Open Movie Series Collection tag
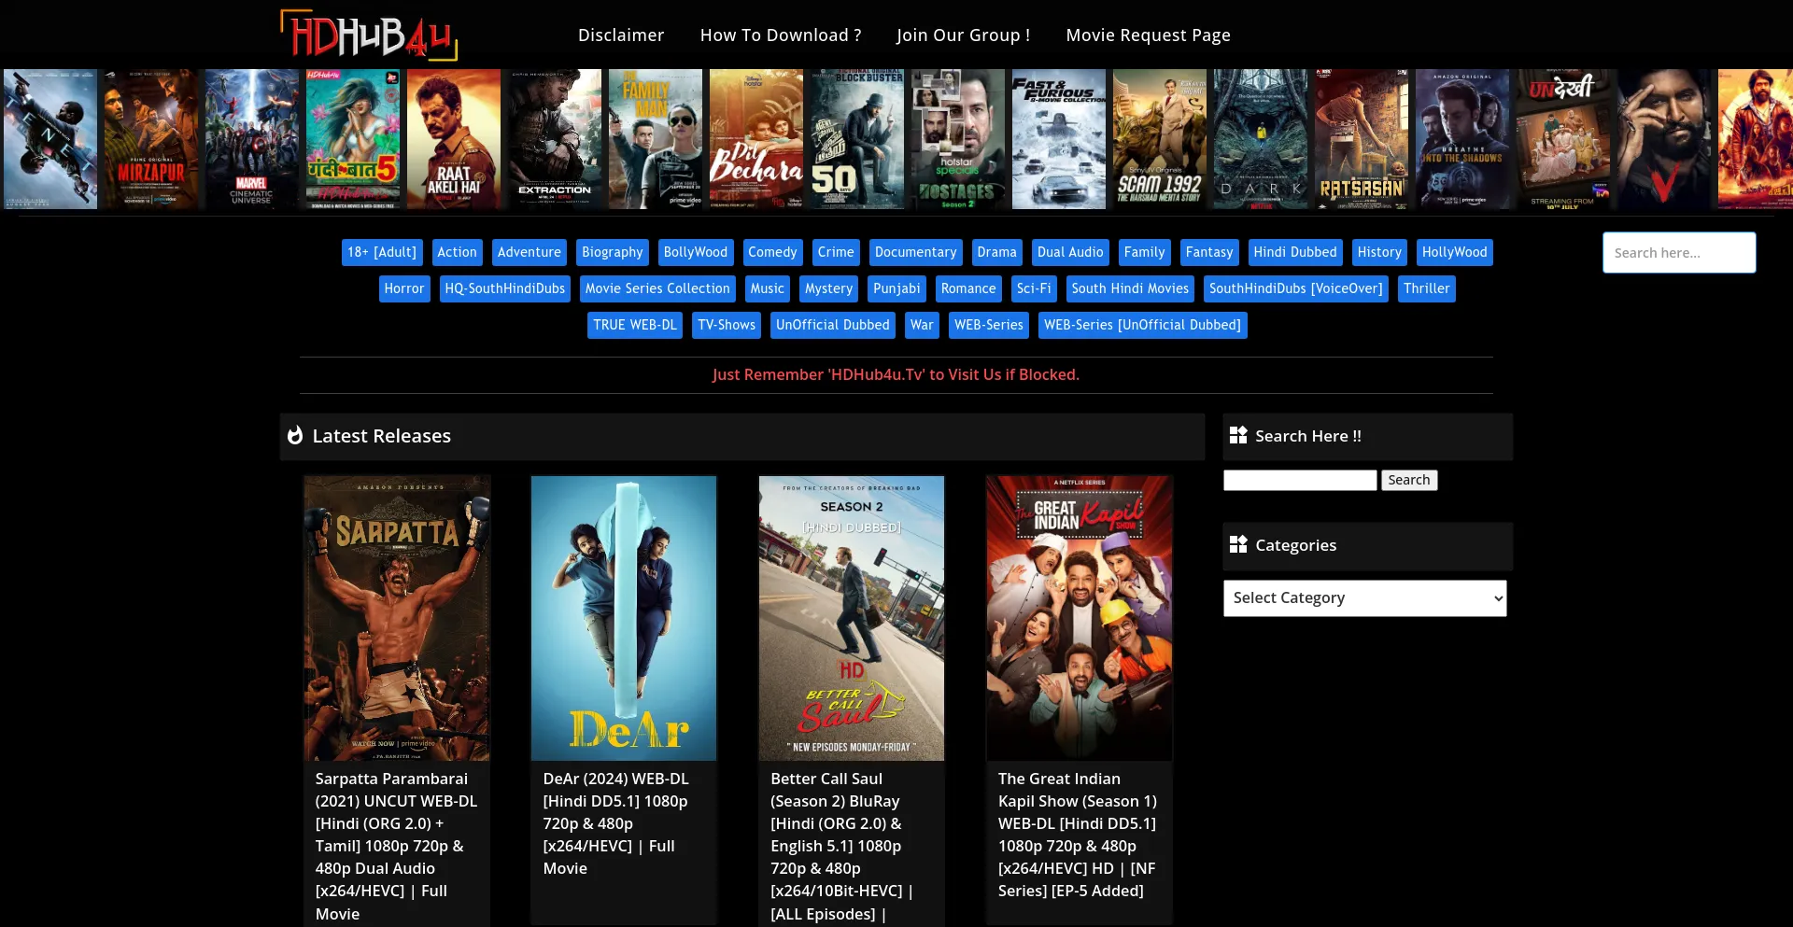 click(x=657, y=288)
